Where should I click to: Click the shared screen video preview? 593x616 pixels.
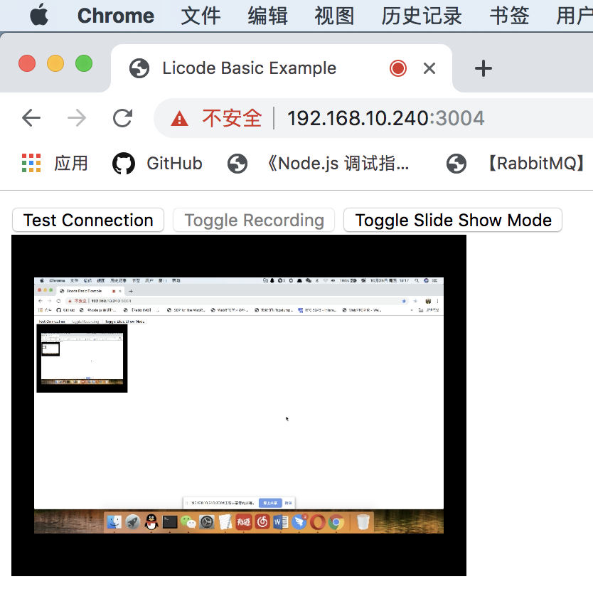tap(239, 405)
